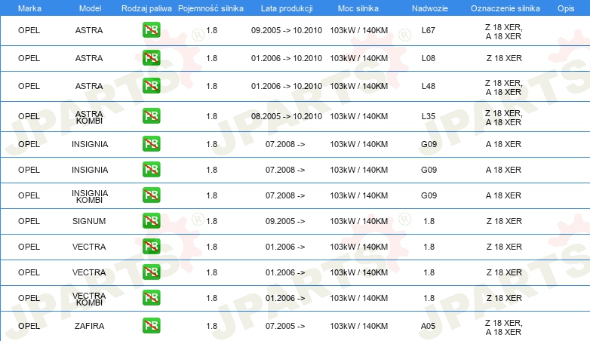Click the fuel icon in the ZAFIRA row
Image resolution: width=590 pixels, height=341 pixels.
tap(151, 326)
